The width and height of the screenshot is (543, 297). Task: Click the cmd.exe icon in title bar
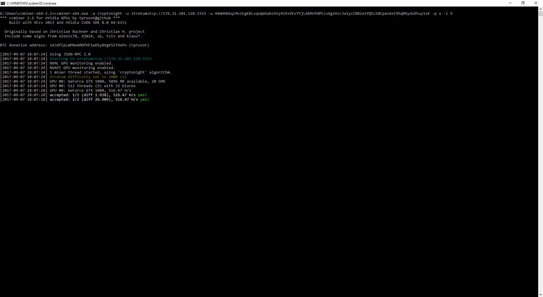[3, 3]
